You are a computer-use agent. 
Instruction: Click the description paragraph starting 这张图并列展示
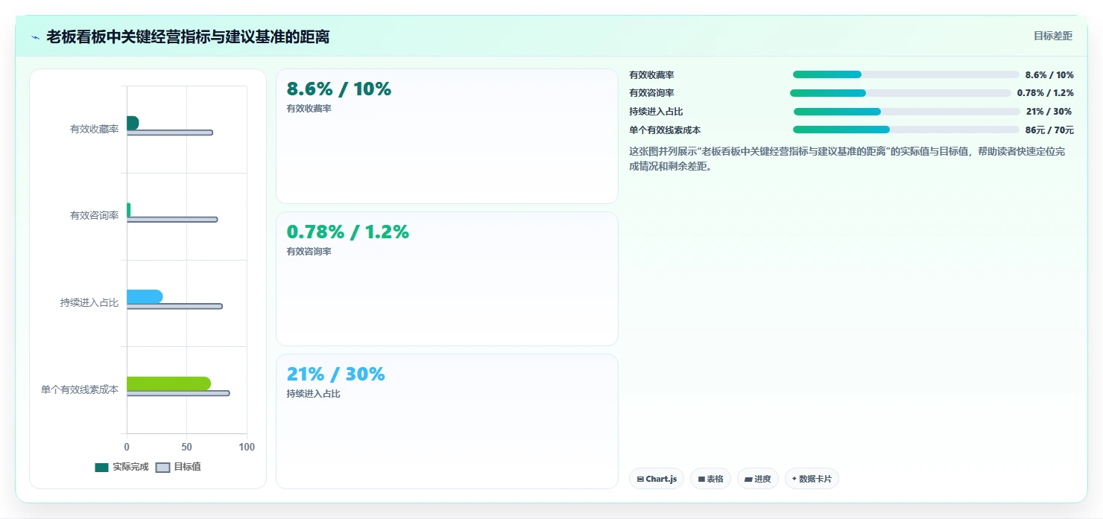[847, 159]
